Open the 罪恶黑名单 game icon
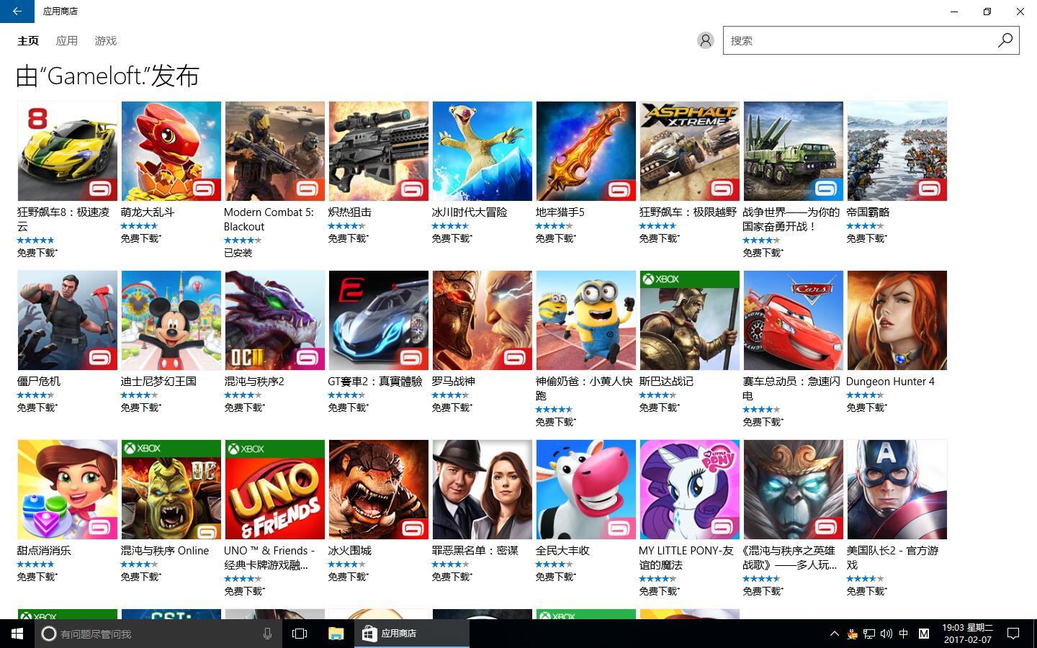1037x648 pixels. pyautogui.click(x=482, y=490)
